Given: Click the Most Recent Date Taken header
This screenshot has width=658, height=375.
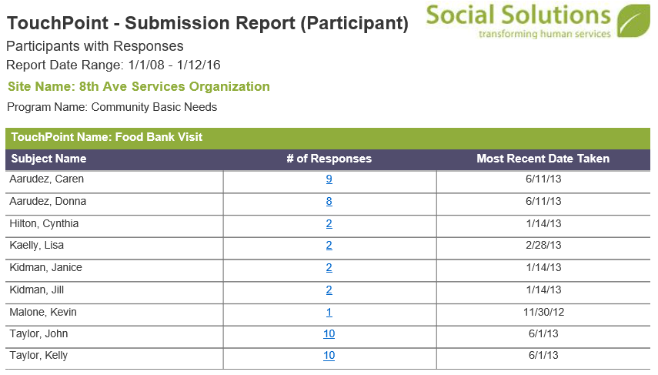Looking at the screenshot, I should click(x=543, y=159).
